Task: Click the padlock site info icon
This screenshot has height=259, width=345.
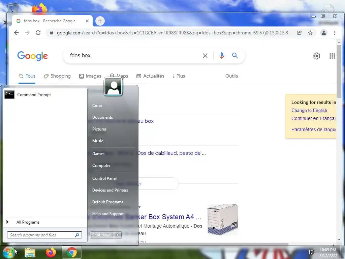Action: coord(52,33)
